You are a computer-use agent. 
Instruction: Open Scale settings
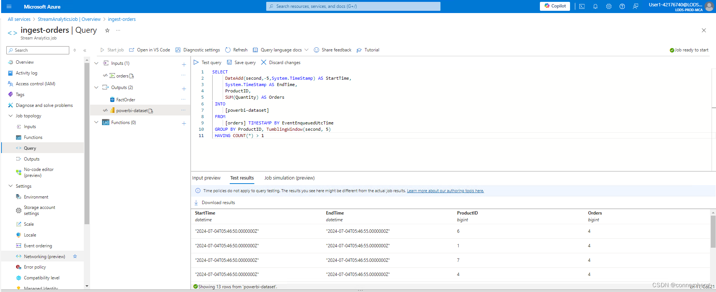coord(29,224)
